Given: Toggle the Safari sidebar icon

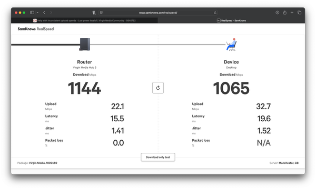Looking at the screenshot, I should click(x=32, y=13).
